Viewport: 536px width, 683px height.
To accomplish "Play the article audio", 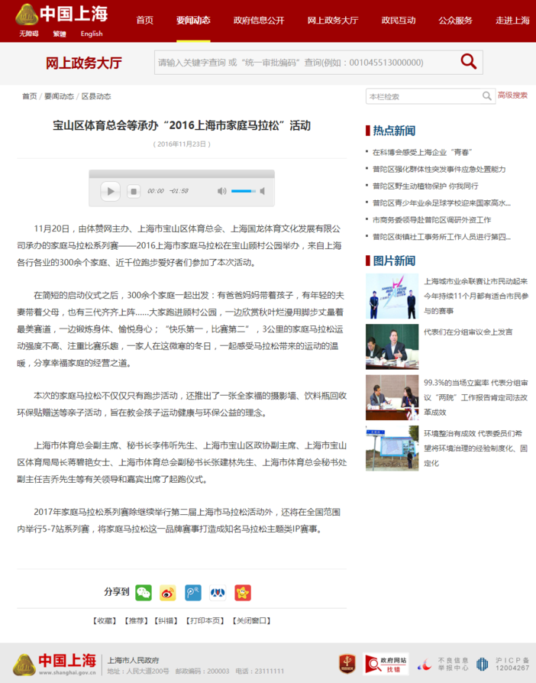I will click(111, 191).
